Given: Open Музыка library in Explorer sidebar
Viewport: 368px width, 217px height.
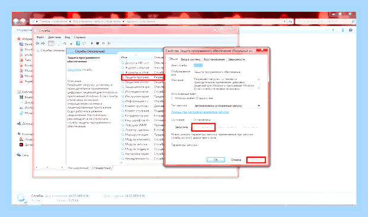Looking at the screenshot, I should [x=26, y=113].
